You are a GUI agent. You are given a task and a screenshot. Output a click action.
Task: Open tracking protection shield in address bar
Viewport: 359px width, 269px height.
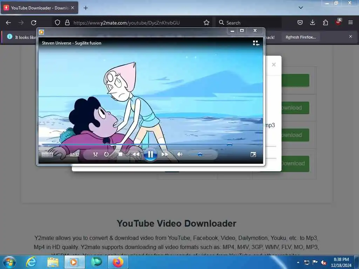(57, 22)
